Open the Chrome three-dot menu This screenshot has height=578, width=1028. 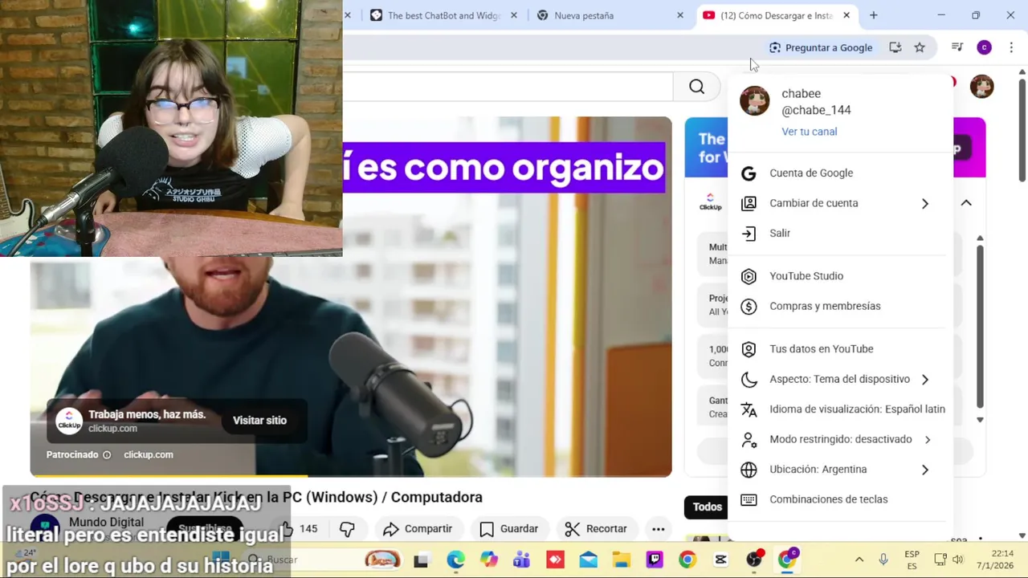(x=1011, y=47)
